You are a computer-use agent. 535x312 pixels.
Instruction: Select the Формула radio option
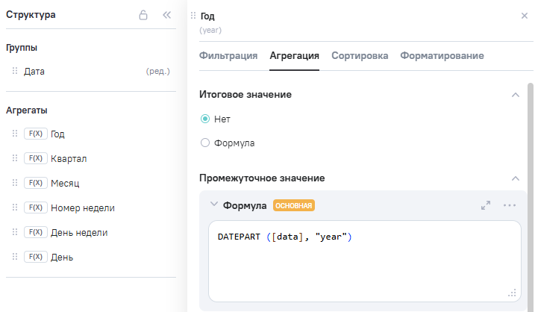pos(205,143)
